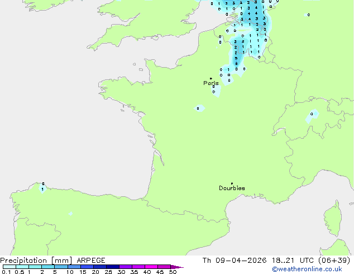Image resolution: width=354 pixels, height=274 pixels.
Task: Click the arrow tip at legend end
Action: 180,267
